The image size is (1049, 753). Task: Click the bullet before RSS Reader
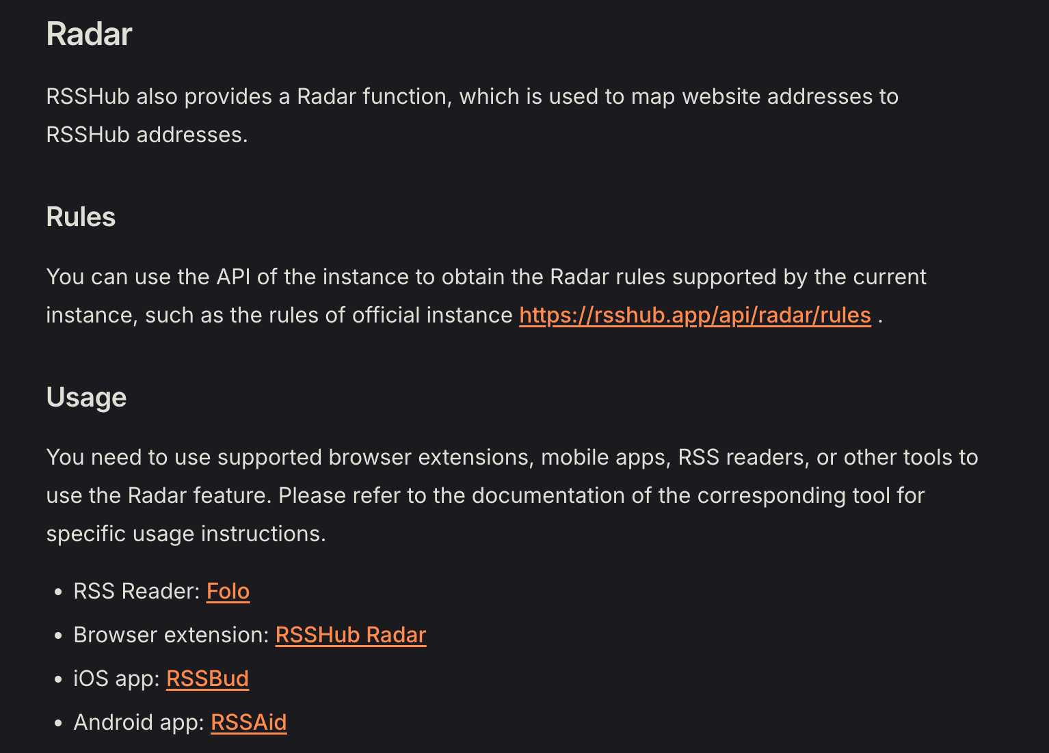58,592
